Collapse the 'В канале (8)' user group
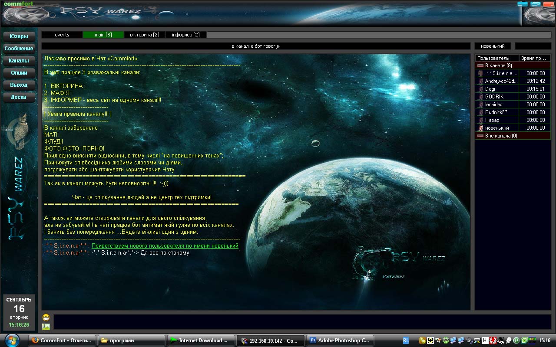 click(x=480, y=65)
